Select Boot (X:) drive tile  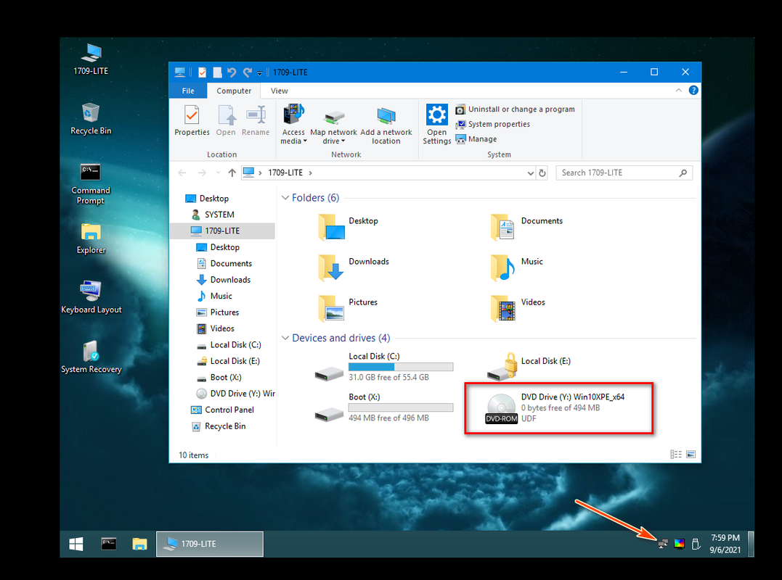click(x=384, y=407)
